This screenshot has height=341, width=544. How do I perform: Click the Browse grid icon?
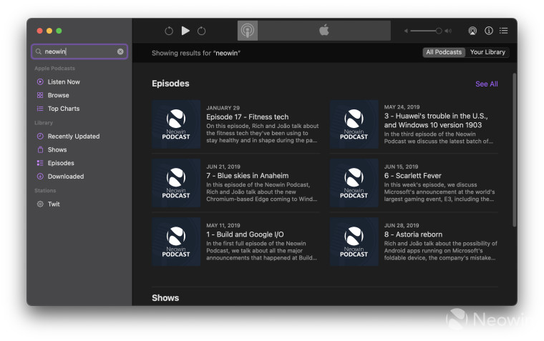[40, 95]
